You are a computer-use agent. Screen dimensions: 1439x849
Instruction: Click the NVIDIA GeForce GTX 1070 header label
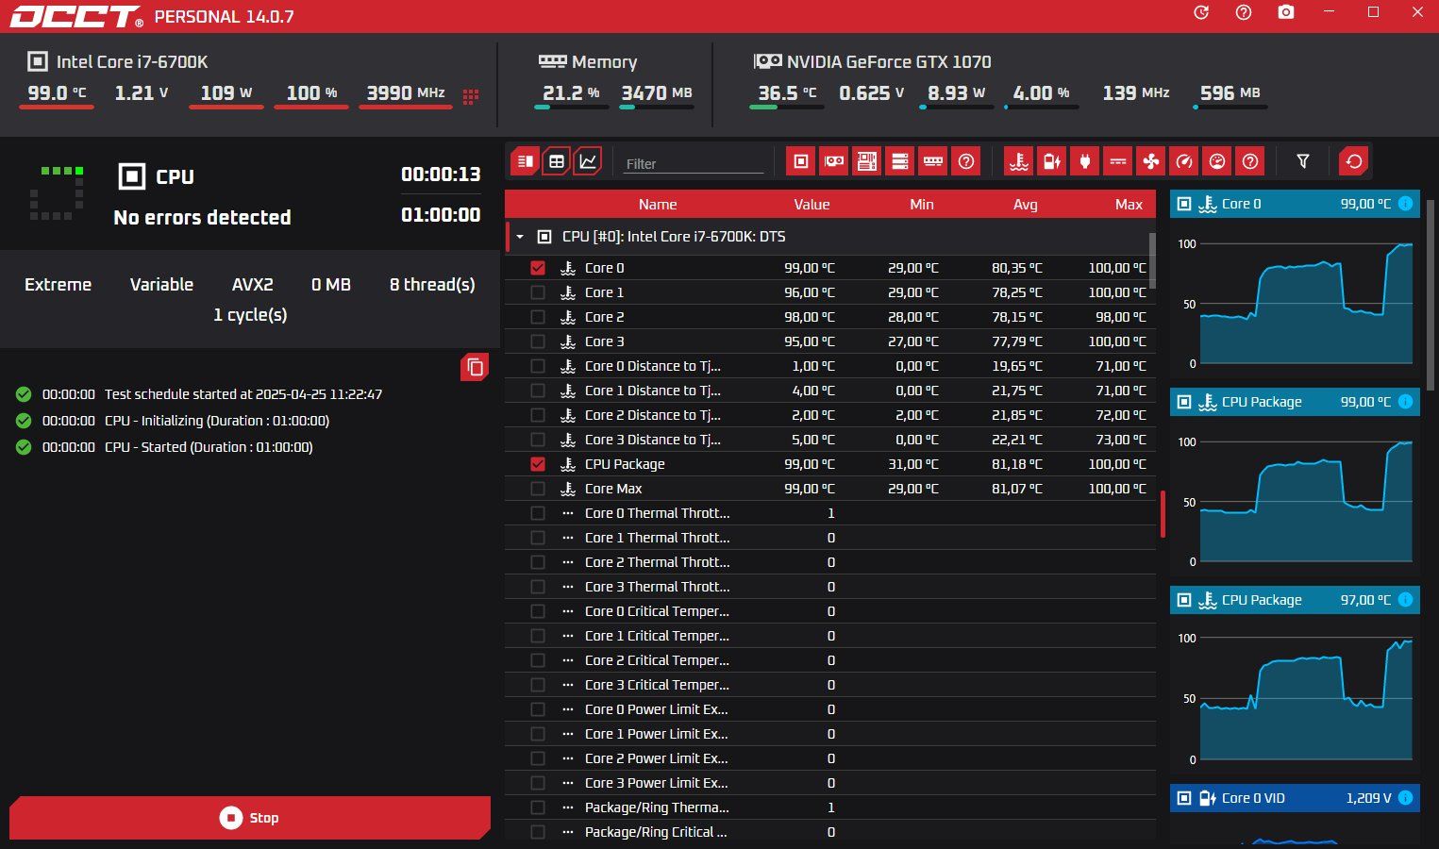(x=889, y=62)
